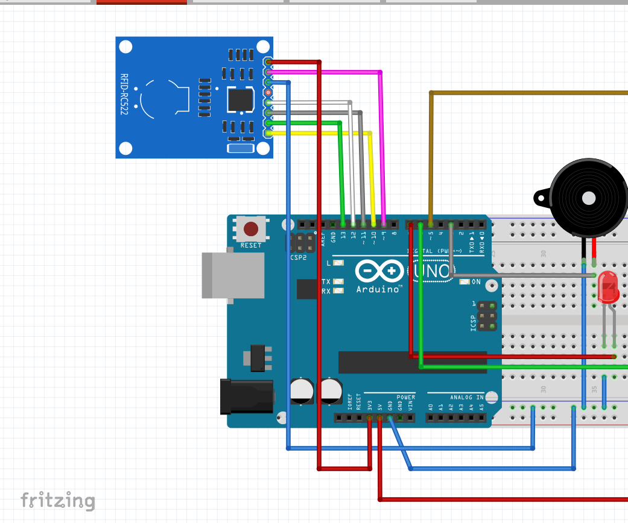Click the fritzing watermark logo

58,500
